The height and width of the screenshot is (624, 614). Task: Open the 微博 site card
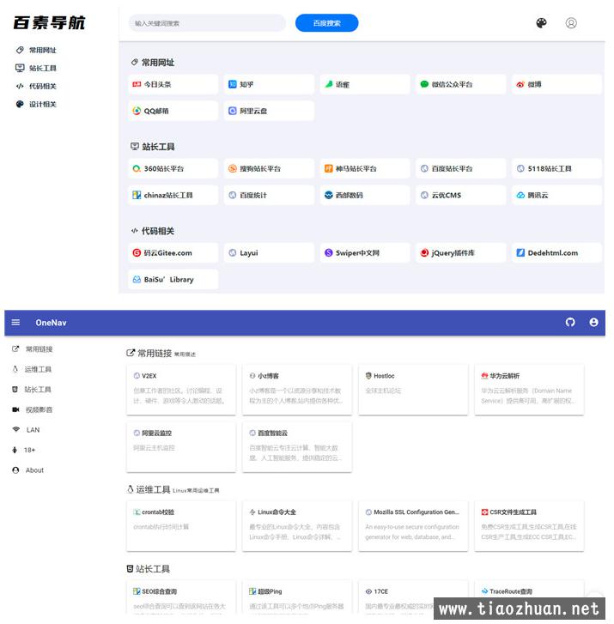point(557,84)
